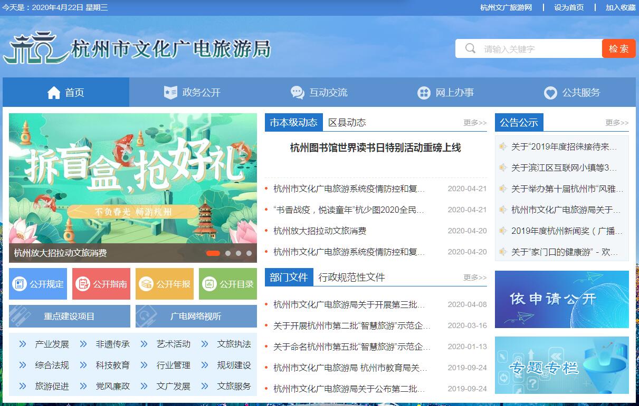Click the home icon in the 首页 nav
Image resolution: width=639 pixels, height=406 pixels.
[x=54, y=93]
